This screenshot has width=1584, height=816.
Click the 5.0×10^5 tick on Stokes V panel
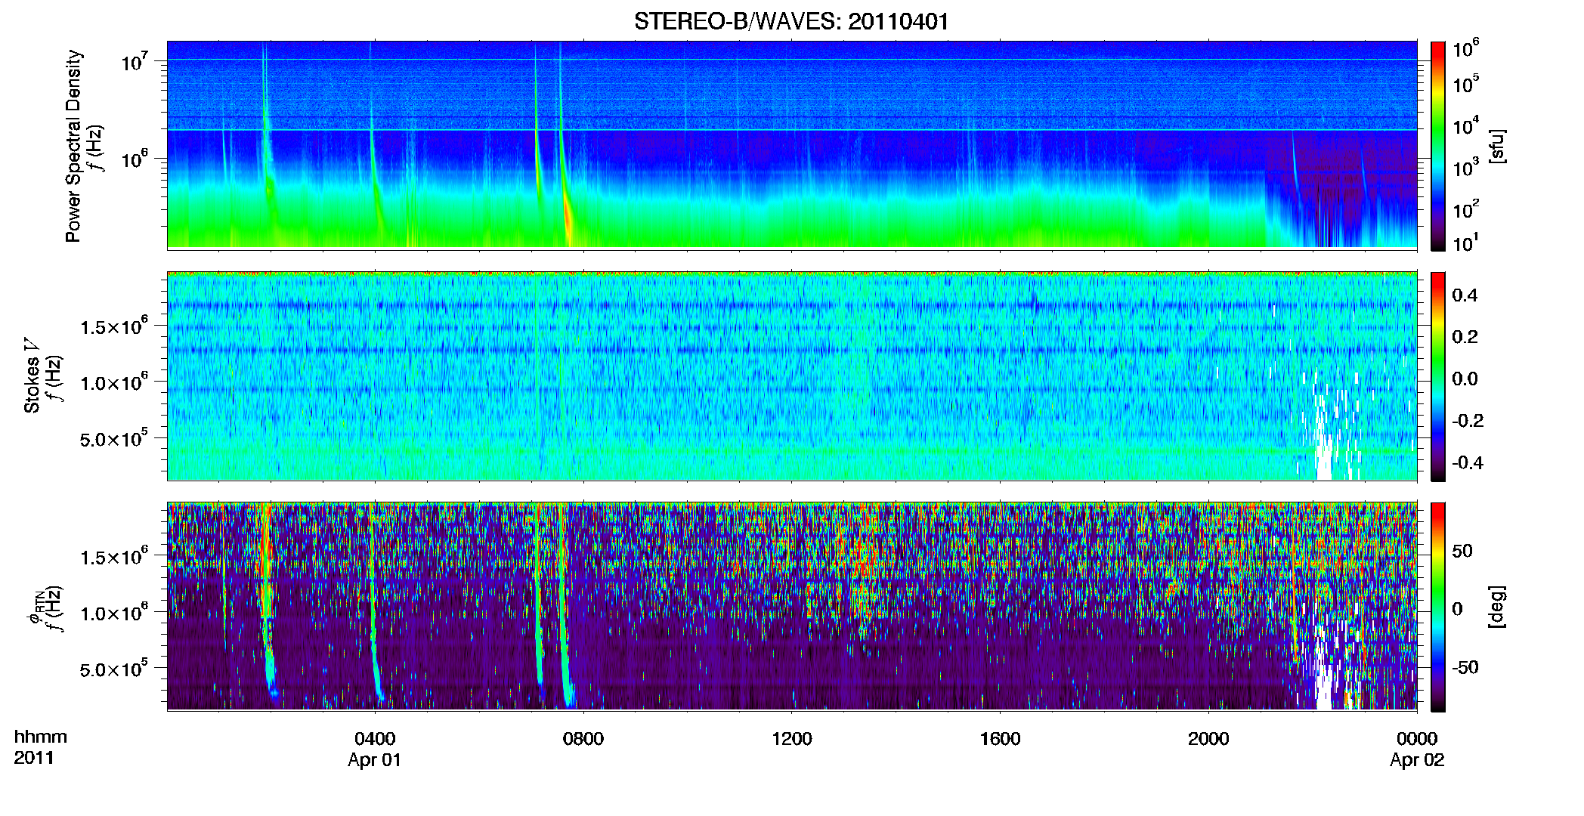tap(114, 438)
